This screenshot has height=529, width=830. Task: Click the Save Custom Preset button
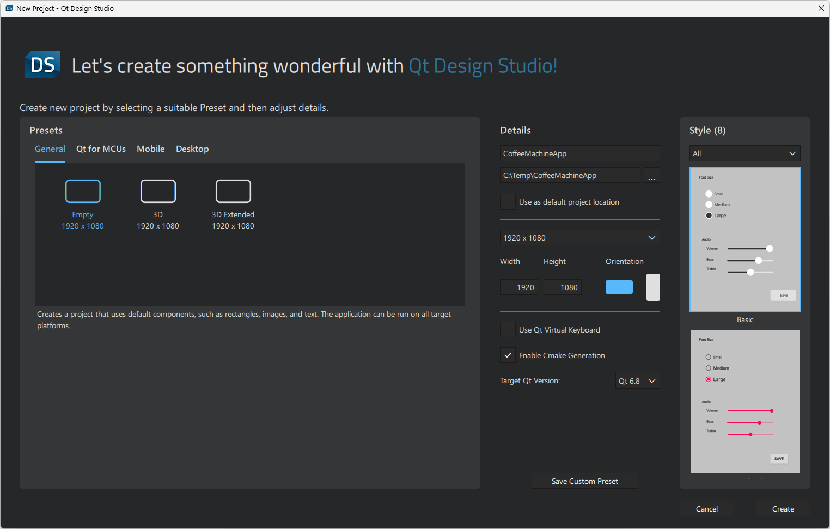click(x=584, y=481)
